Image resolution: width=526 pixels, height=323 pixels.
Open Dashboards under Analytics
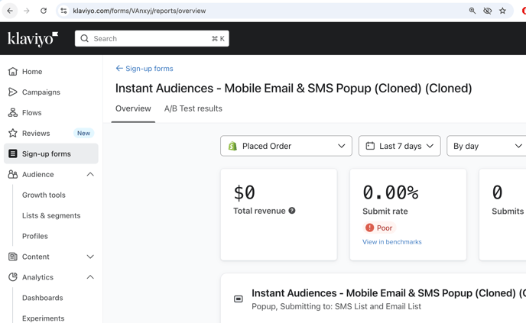(x=43, y=298)
